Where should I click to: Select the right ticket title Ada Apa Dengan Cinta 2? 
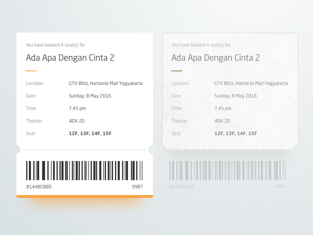(x=216, y=58)
